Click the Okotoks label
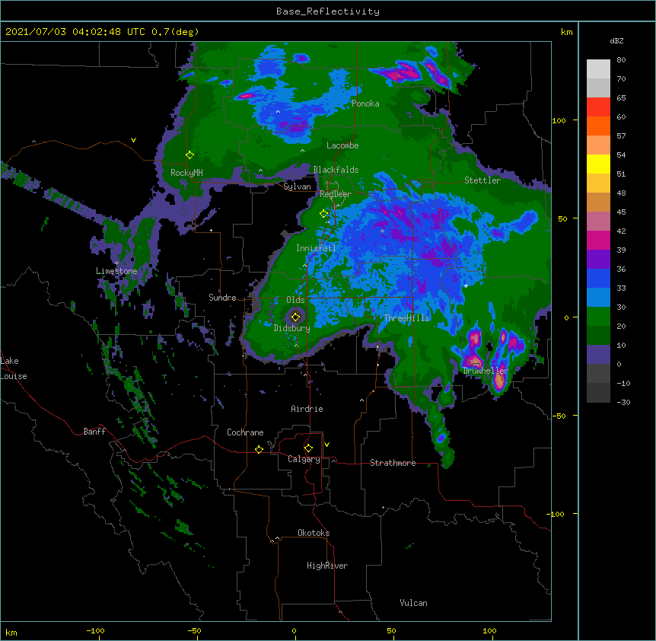Viewport: 656px width, 641px height. click(x=314, y=533)
